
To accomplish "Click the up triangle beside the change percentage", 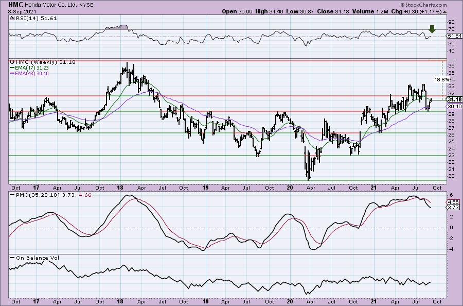I will [444, 12].
